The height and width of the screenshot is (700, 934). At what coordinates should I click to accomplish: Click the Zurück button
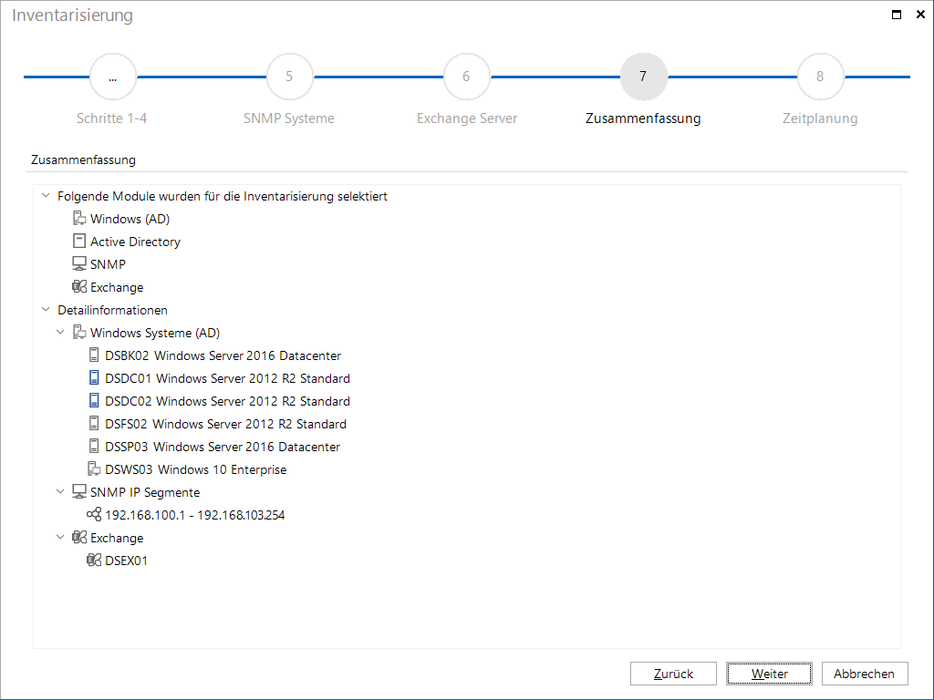pyautogui.click(x=673, y=674)
